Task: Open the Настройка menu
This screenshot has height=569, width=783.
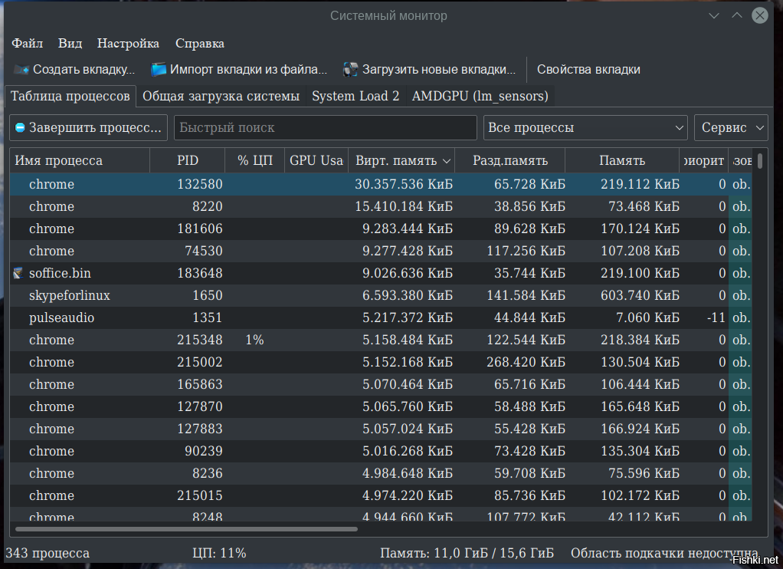Action: click(x=128, y=44)
